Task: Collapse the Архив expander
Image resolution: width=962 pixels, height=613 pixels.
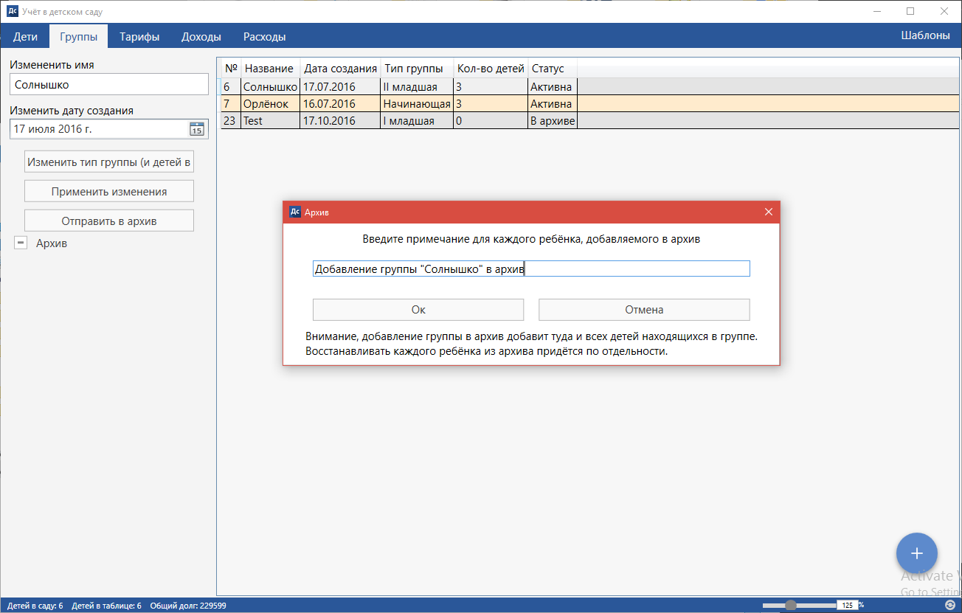Action: tap(21, 243)
